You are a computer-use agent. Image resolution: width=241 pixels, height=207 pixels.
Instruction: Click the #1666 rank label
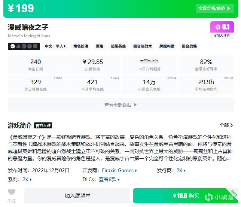coord(58,78)
